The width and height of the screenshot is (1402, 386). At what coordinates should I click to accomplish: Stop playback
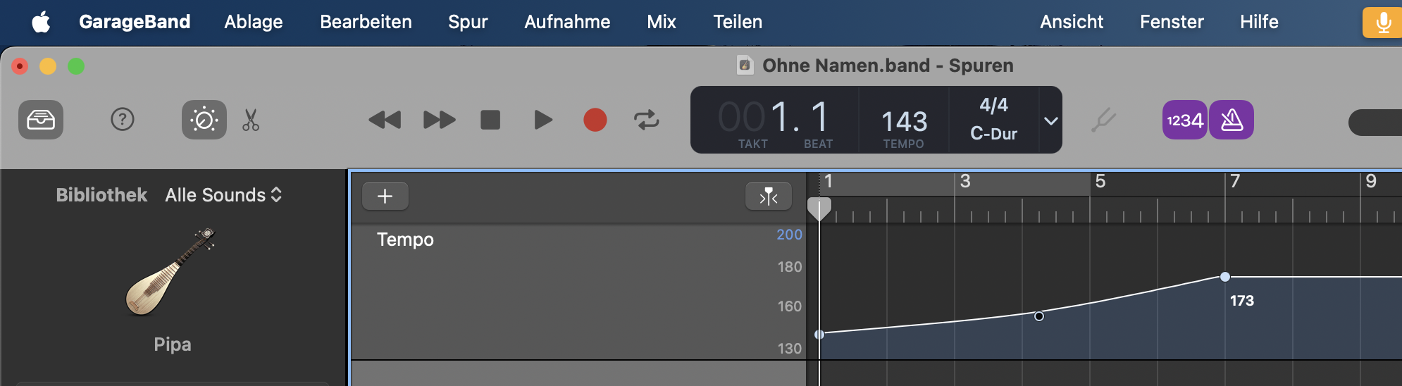tap(490, 120)
